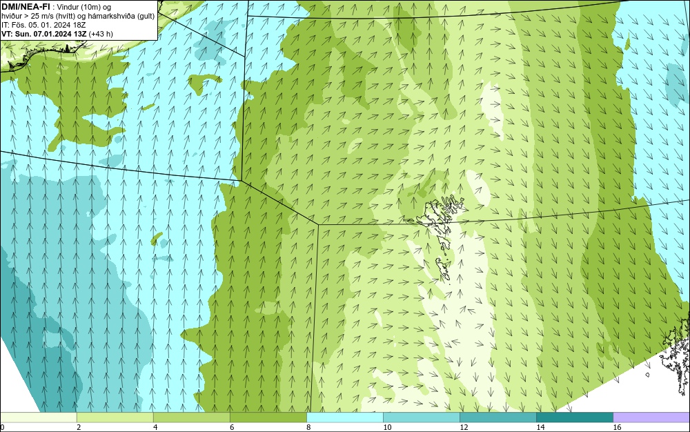Click the "IT: Fös. 05. 01. 2024 18Z" line
Image resolution: width=690 pixels, height=432 pixels.
(43, 25)
